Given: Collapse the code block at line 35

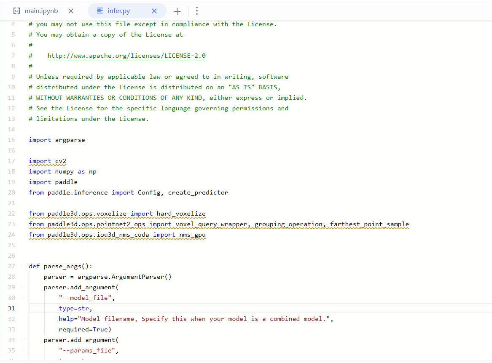Looking at the screenshot, I should (x=23, y=350).
